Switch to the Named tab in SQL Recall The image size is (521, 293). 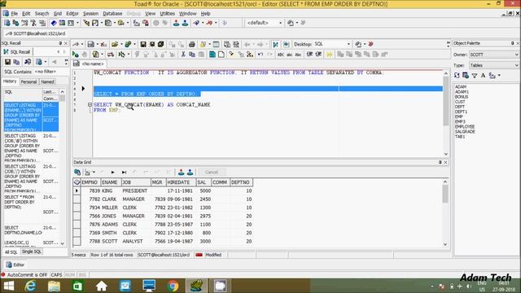pos(47,81)
